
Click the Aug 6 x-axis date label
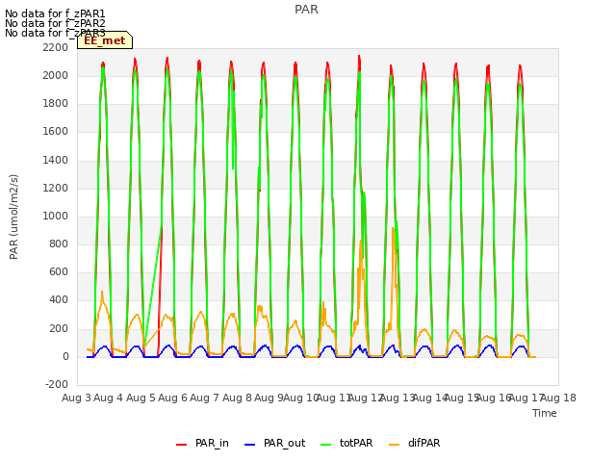172,398
